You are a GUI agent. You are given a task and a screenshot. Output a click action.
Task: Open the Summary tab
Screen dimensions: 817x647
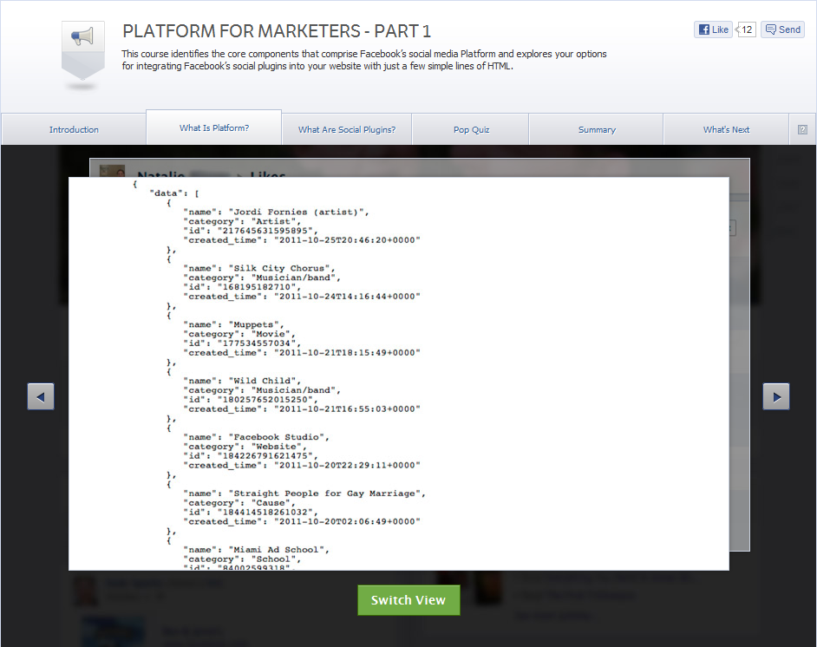(597, 130)
